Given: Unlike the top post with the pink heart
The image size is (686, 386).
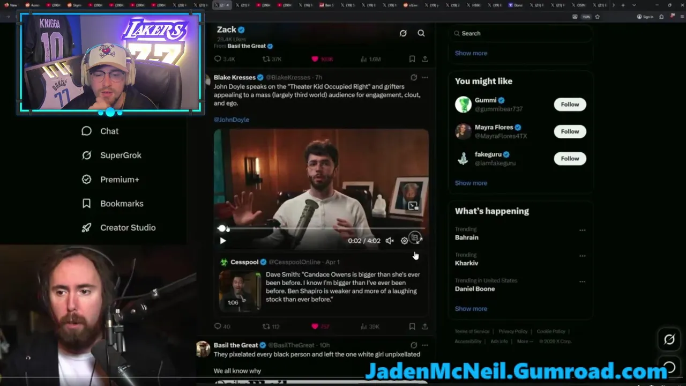Looking at the screenshot, I should [x=315, y=59].
